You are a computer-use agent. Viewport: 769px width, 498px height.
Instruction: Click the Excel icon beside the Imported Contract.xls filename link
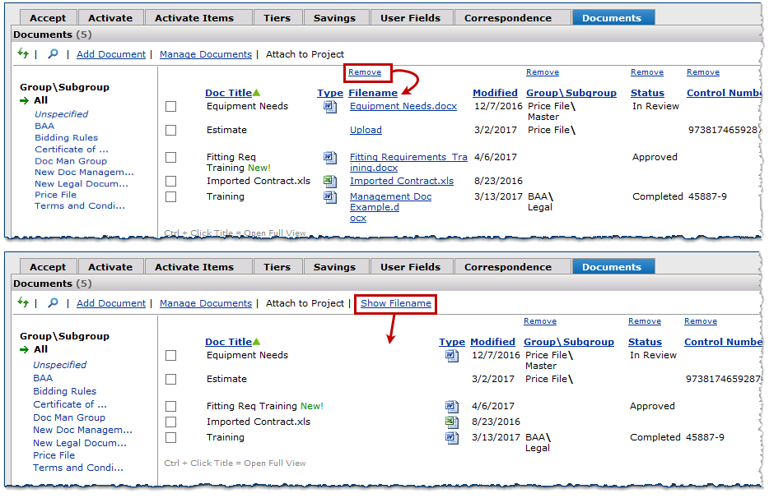pyautogui.click(x=330, y=181)
